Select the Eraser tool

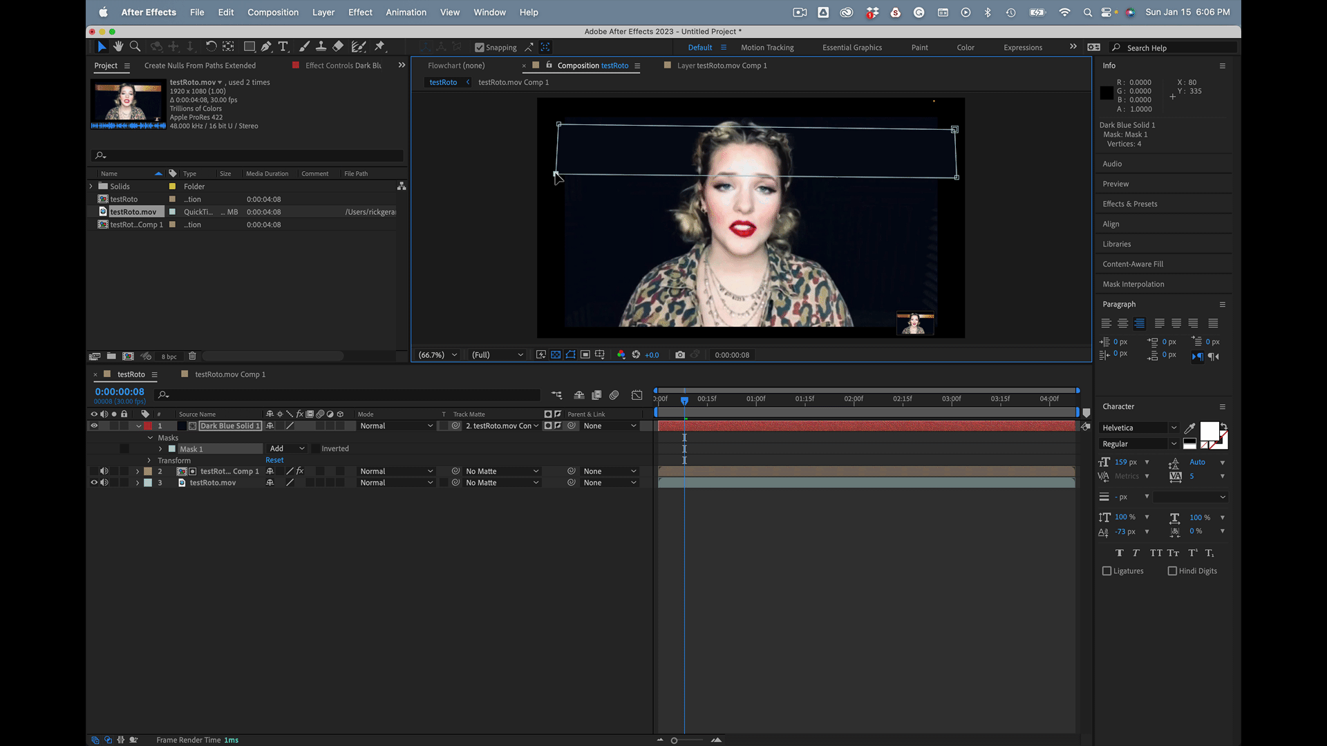tap(338, 46)
